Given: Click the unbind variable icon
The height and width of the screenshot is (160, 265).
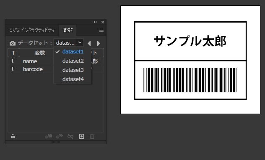Looking at the screenshot, I should click(x=70, y=136).
